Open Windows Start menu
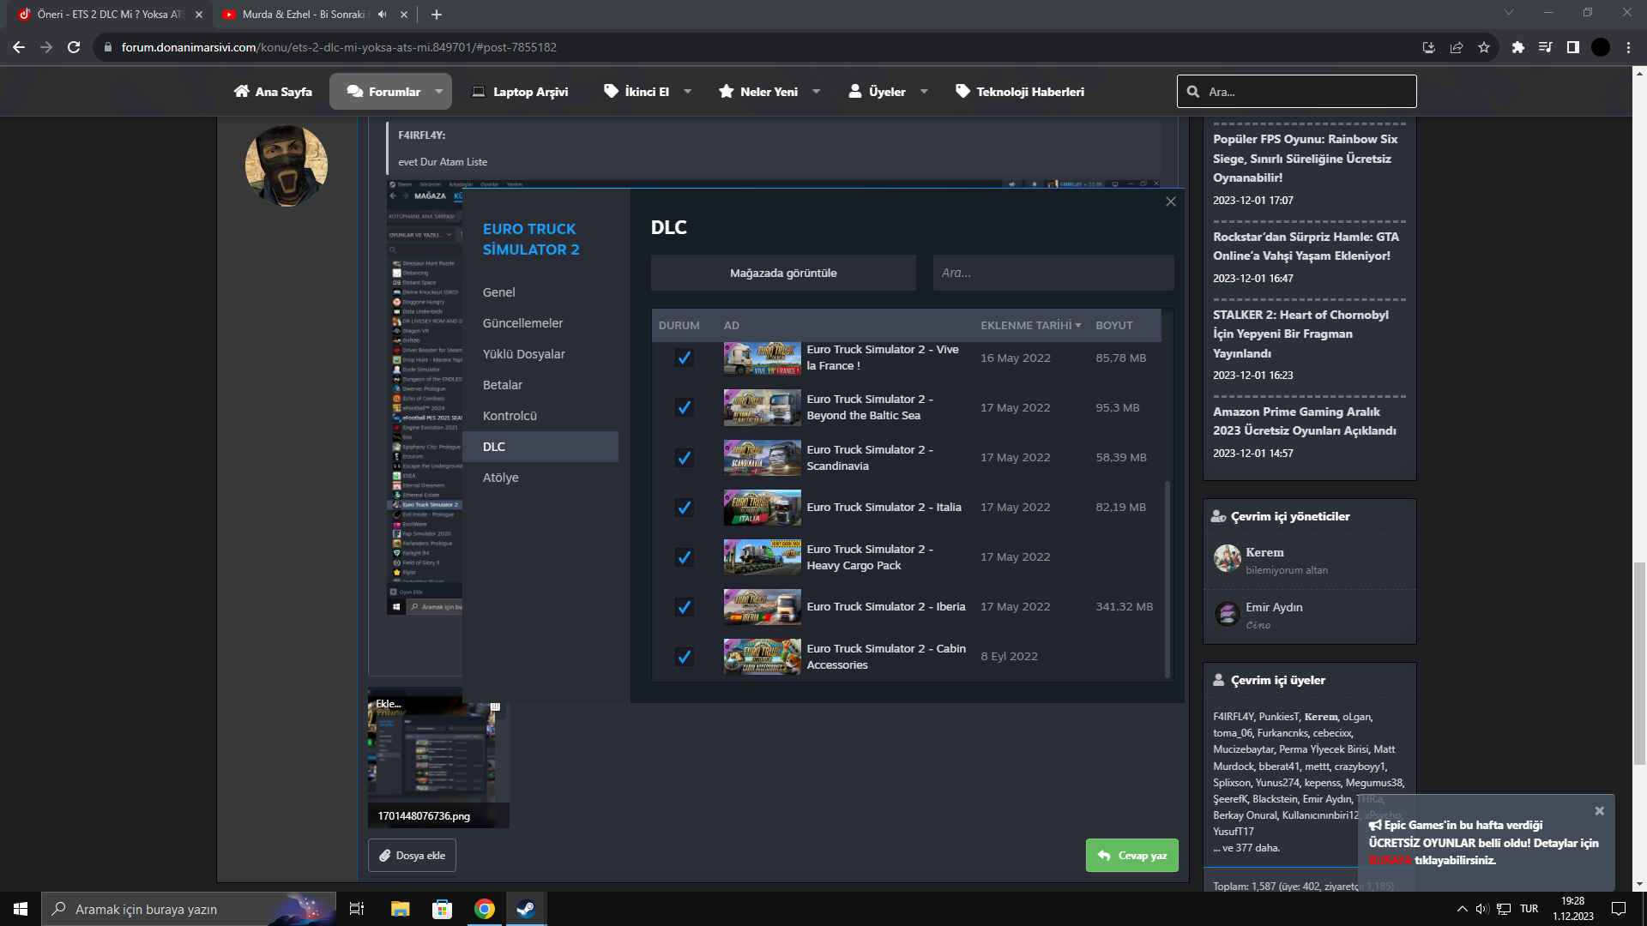The width and height of the screenshot is (1647, 926). coord(21,909)
